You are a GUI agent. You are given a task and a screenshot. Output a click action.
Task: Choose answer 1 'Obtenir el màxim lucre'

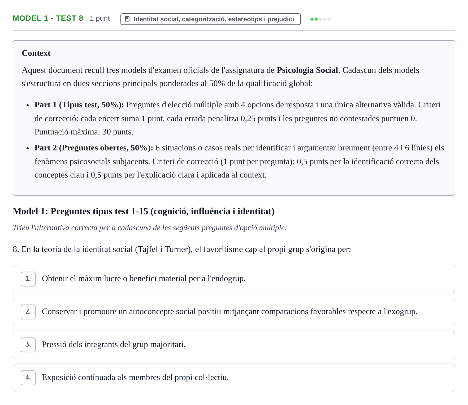[x=234, y=279]
